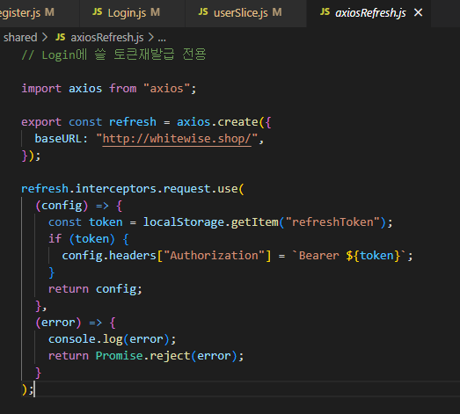Click the "refreshToken" string
The height and width of the screenshot is (414, 460).
click(x=332, y=222)
